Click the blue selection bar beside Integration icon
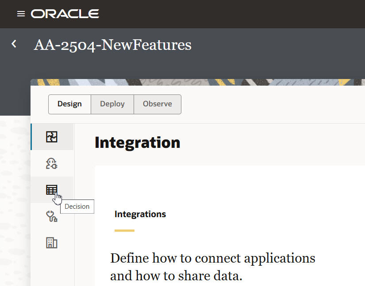This screenshot has height=286, width=365. [31, 137]
